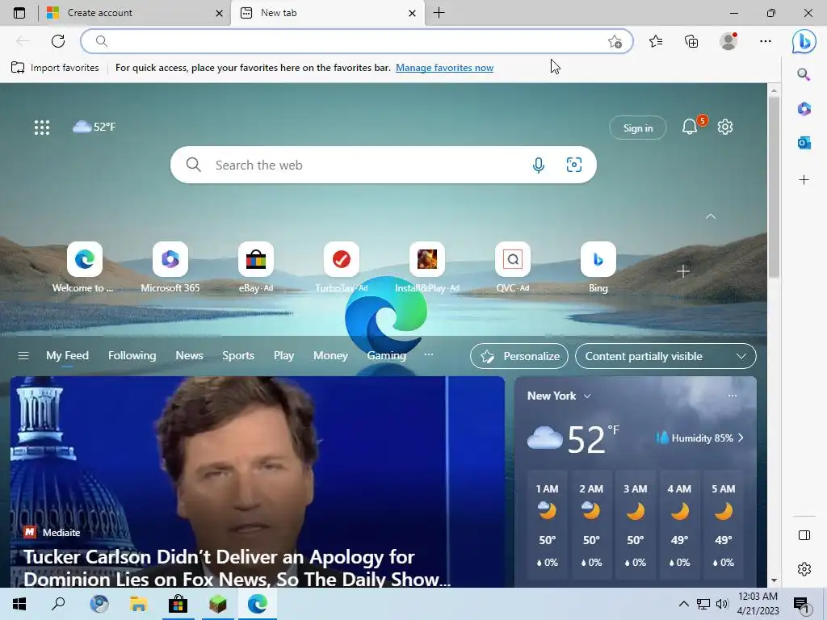This screenshot has height=620, width=827.
Task: Select the News feed tab
Action: tap(189, 356)
